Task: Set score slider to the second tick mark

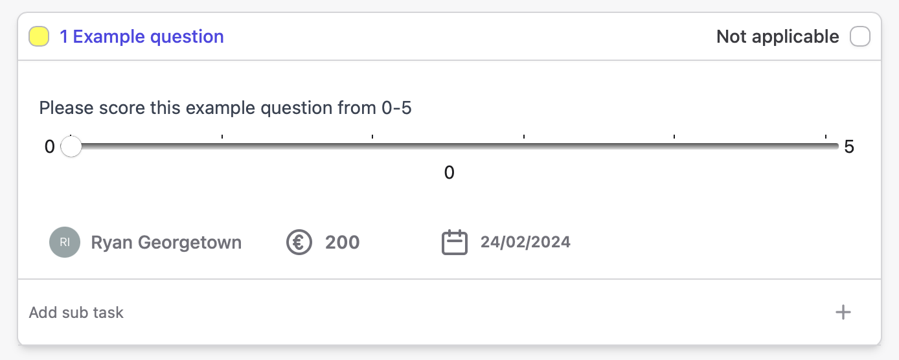Action: 222,147
